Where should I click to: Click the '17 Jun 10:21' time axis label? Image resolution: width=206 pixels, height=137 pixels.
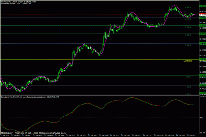pos(71,136)
